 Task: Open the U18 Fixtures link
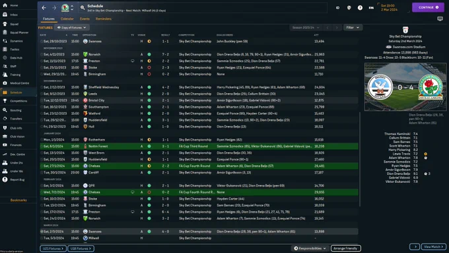pos(81,248)
